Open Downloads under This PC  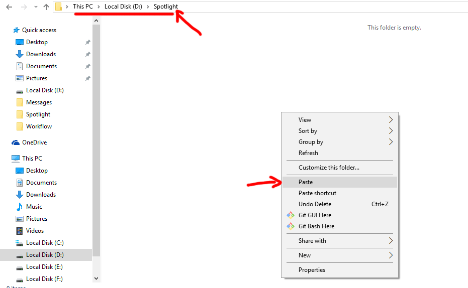click(41, 195)
